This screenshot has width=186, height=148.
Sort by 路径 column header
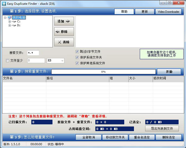pyautogui.click(x=77, y=79)
